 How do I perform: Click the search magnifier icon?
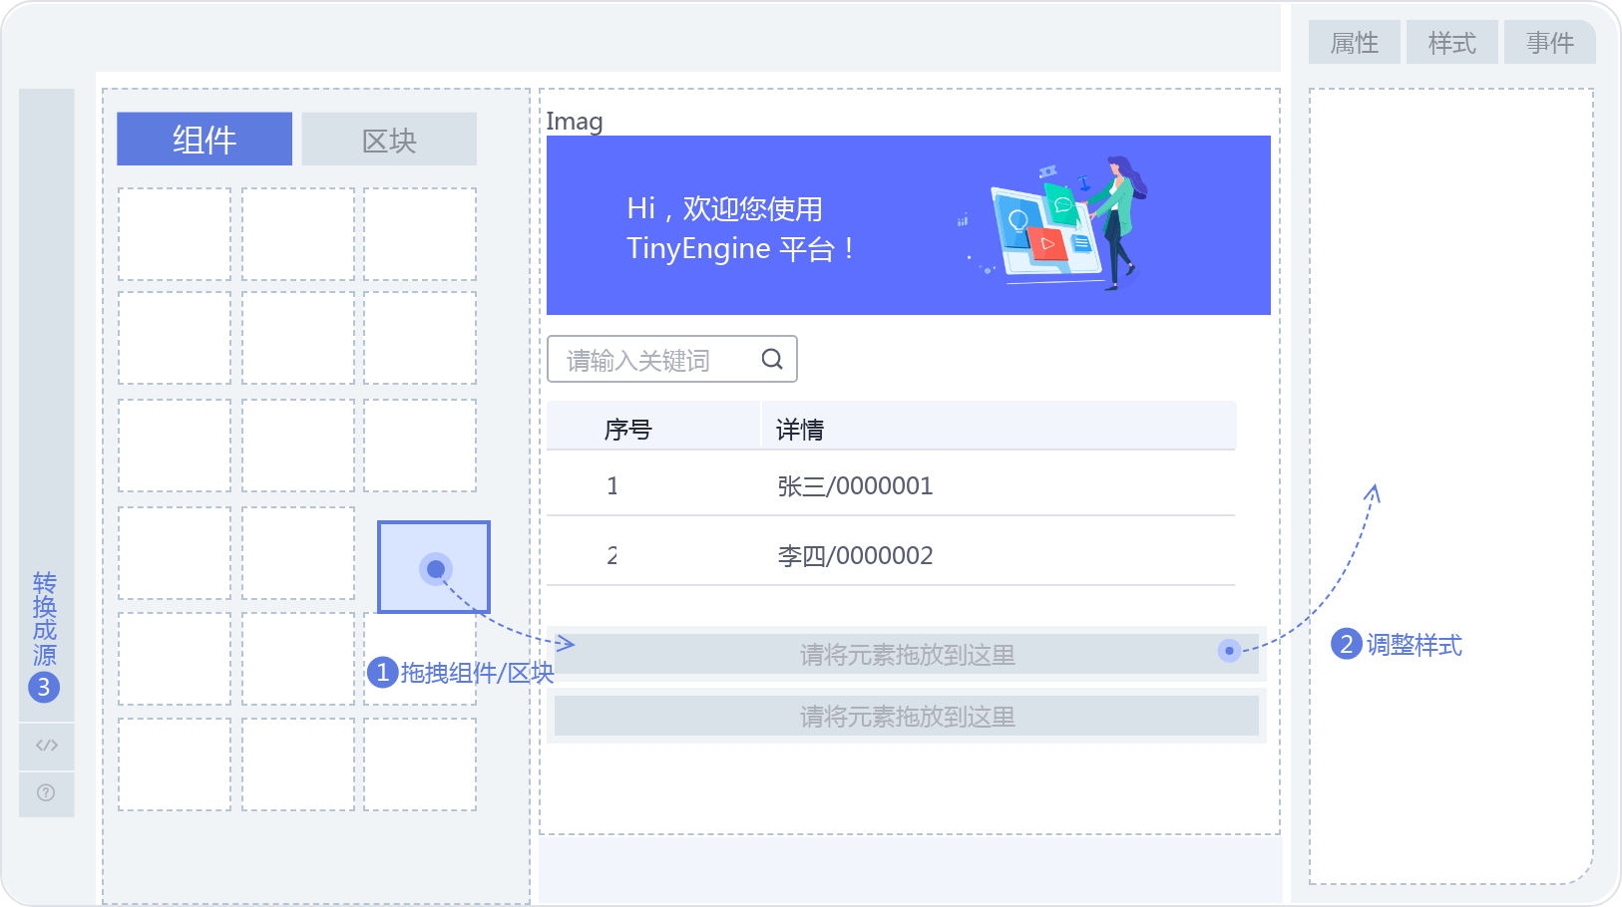point(772,359)
